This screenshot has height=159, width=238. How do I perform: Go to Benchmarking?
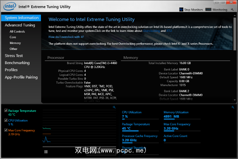(17, 63)
